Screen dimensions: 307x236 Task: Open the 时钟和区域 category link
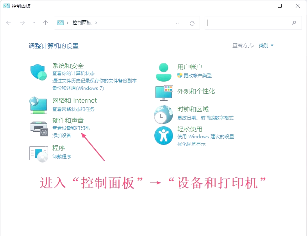(x=193, y=109)
